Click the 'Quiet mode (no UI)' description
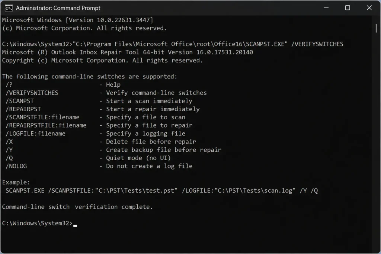The image size is (381, 254). coord(138,158)
